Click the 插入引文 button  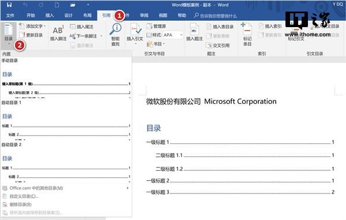(135, 33)
